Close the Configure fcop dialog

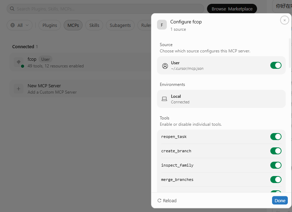(284, 20)
